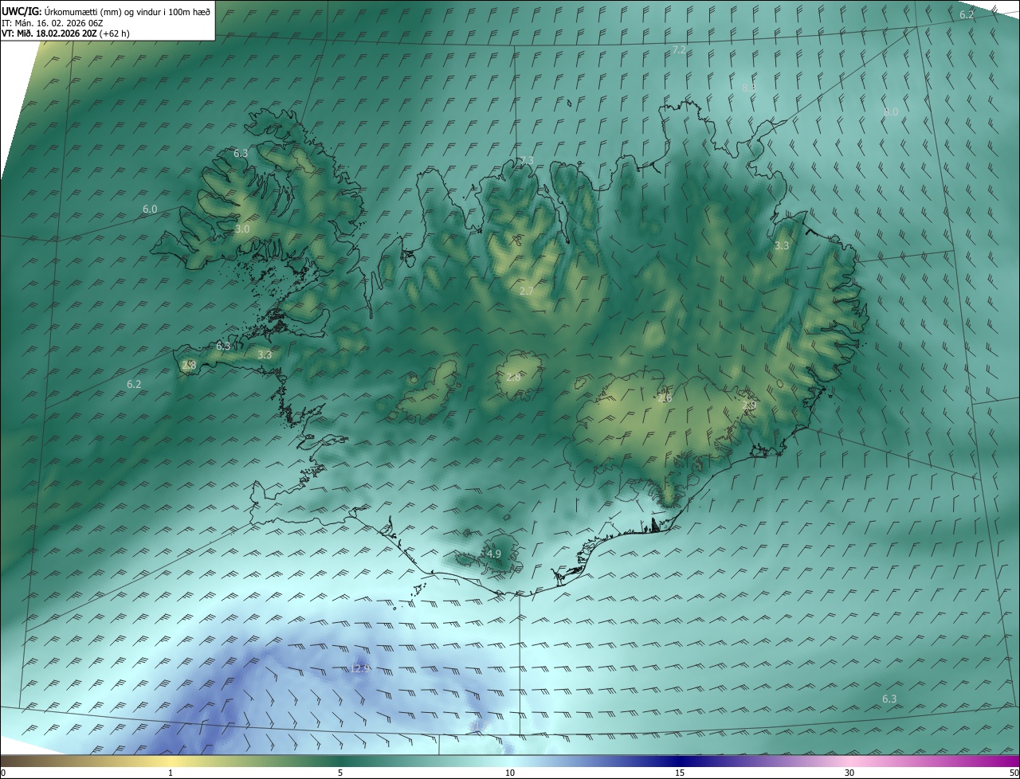Select the 12.9 maximum value offshore
The image size is (1020, 779).
point(361,669)
